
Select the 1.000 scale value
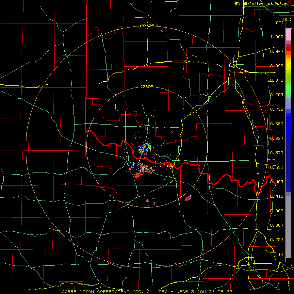[x=277, y=37]
